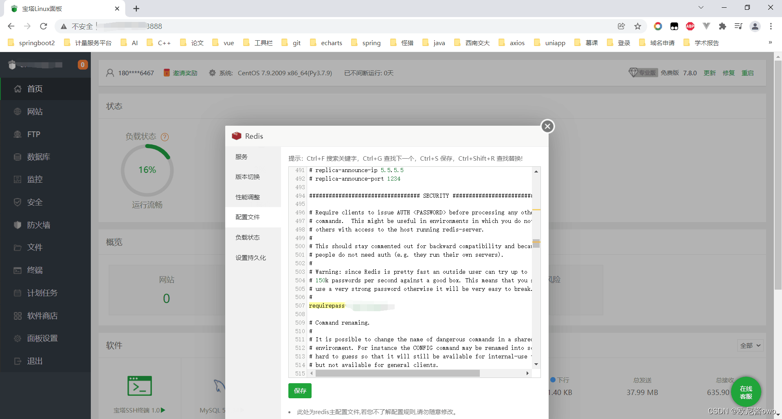The image size is (782, 419).
Task: Open 计划任务 in the sidebar
Action: [x=45, y=293]
